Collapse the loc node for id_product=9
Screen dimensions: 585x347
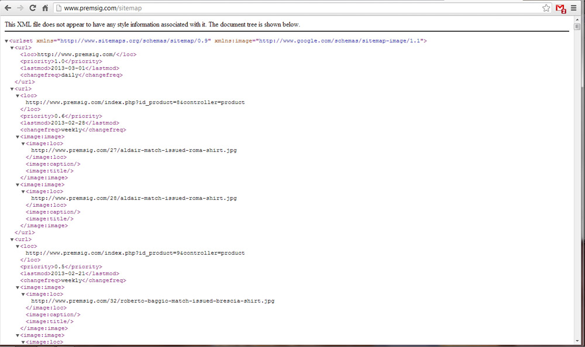pos(18,247)
